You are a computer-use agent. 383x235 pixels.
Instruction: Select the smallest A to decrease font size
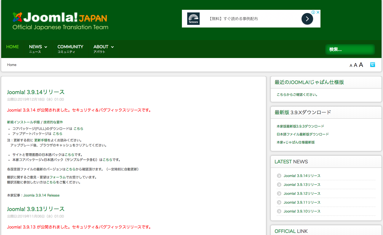[x=351, y=65]
